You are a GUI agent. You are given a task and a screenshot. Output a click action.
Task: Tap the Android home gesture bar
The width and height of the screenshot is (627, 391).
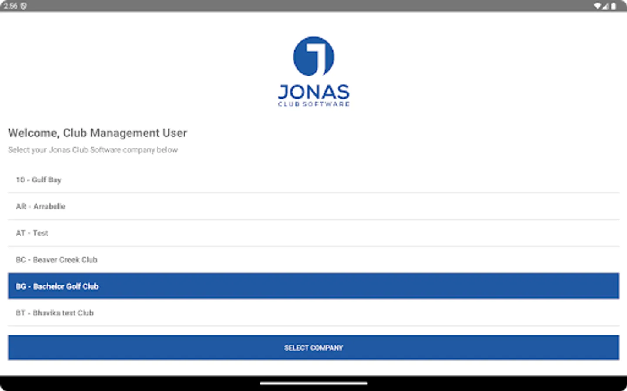coord(313,384)
